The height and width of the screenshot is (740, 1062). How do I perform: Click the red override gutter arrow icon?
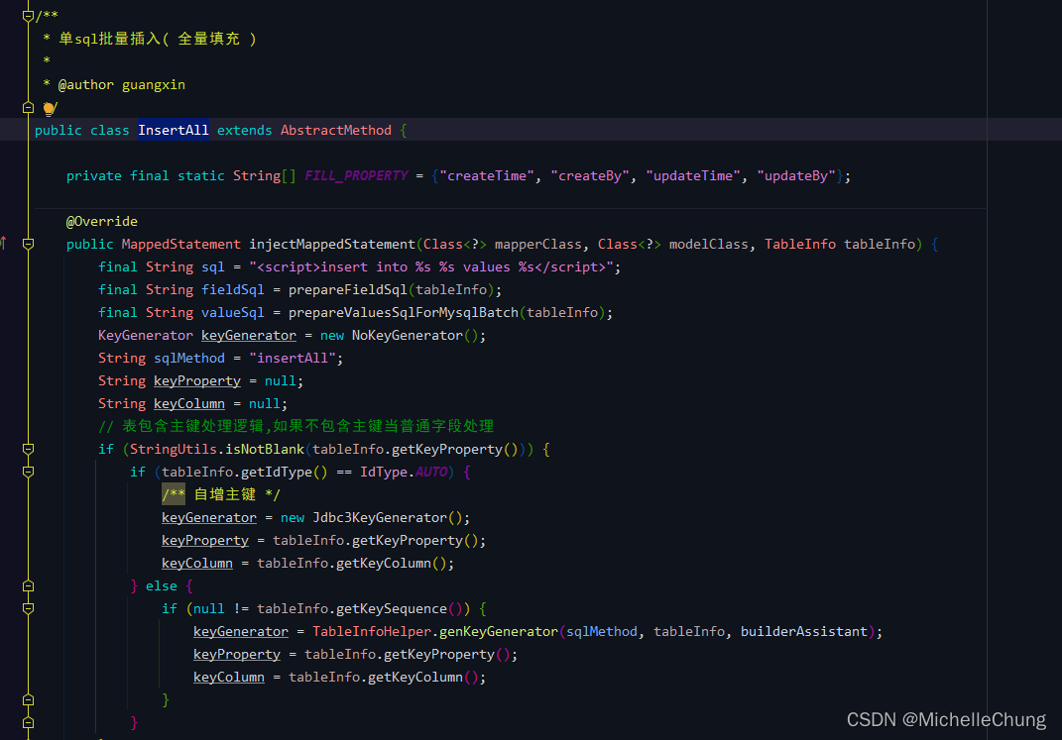pyautogui.click(x=3, y=243)
